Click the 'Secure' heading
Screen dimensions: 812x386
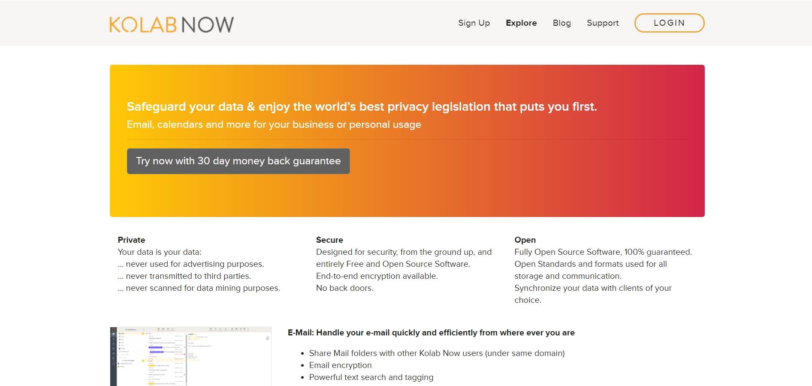[329, 240]
